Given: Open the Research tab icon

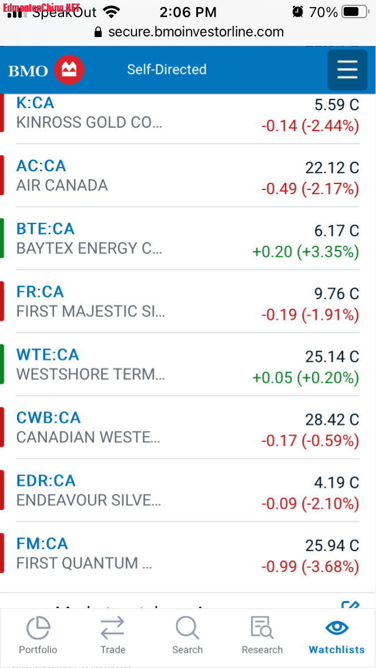Looking at the screenshot, I should 262,628.
